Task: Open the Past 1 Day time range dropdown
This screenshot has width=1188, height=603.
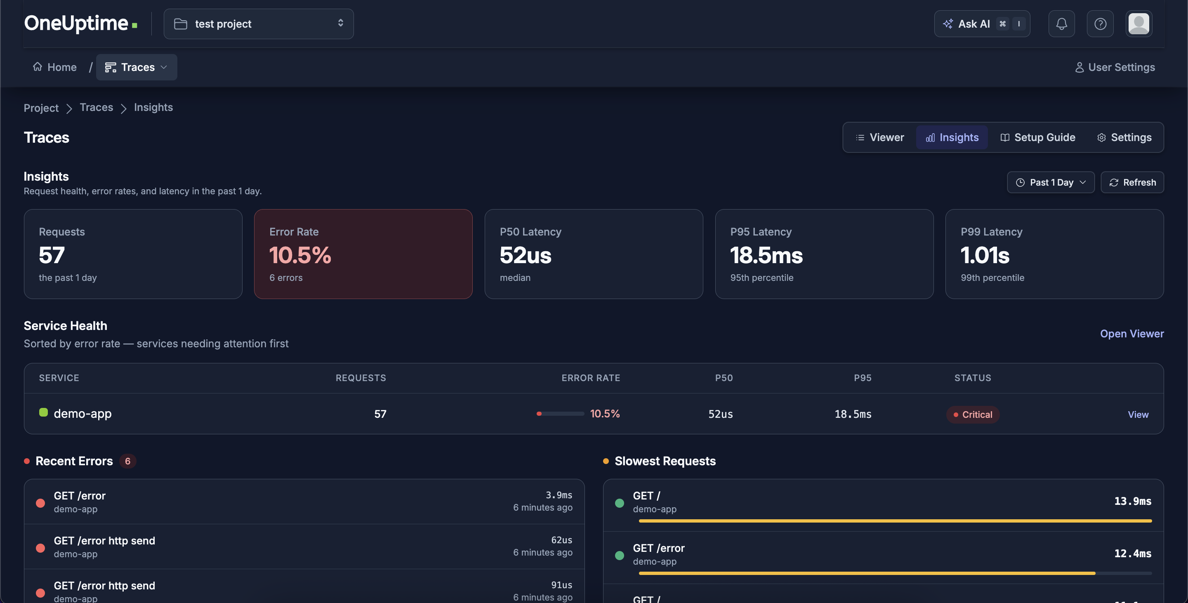Action: click(1051, 183)
